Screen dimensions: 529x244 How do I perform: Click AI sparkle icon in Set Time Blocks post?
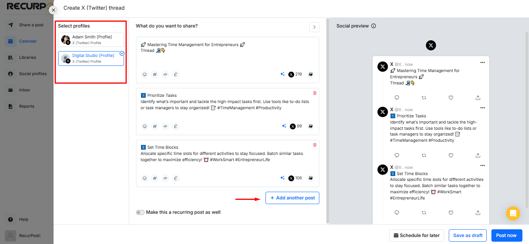[x=283, y=178]
